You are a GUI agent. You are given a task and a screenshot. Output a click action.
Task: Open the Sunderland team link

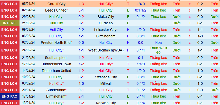[x=56, y=90]
